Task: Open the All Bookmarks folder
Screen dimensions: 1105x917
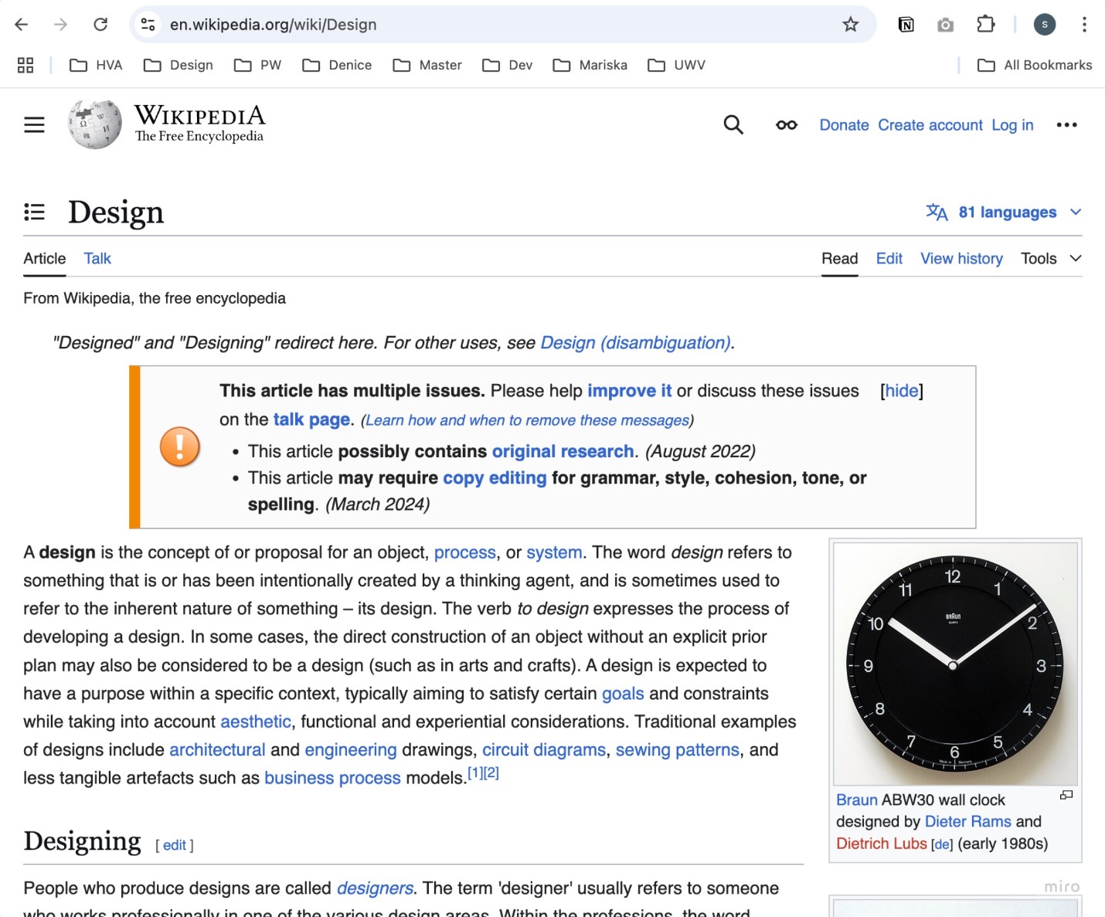Action: 1035,65
